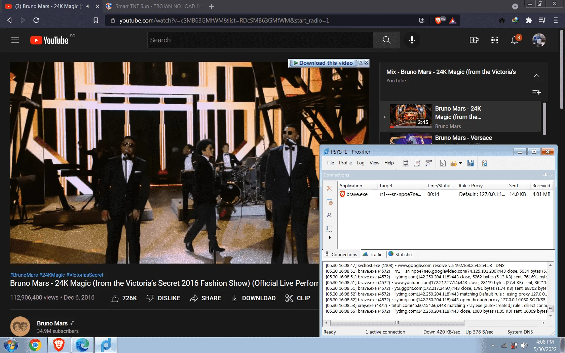565x353 pixels.
Task: Open Name Resolution (.COM) settings in Proxifier
Action: 428,163
